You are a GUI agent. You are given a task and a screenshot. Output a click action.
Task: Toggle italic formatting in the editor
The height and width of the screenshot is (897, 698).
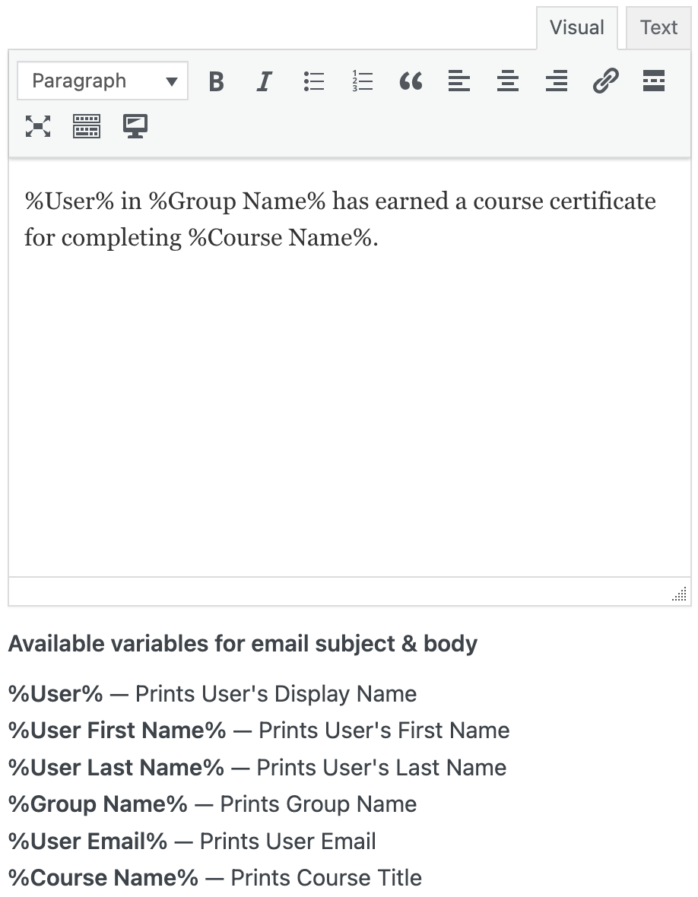[264, 81]
